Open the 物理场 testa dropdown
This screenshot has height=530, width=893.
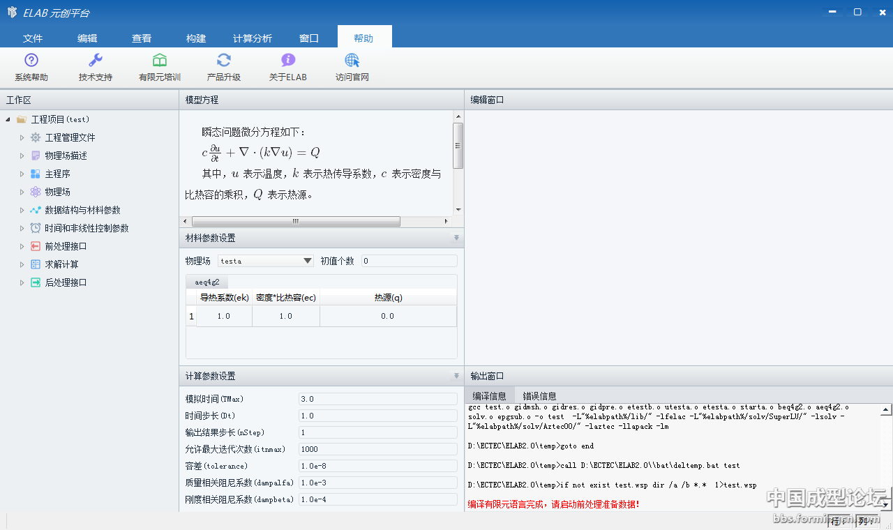click(x=308, y=261)
